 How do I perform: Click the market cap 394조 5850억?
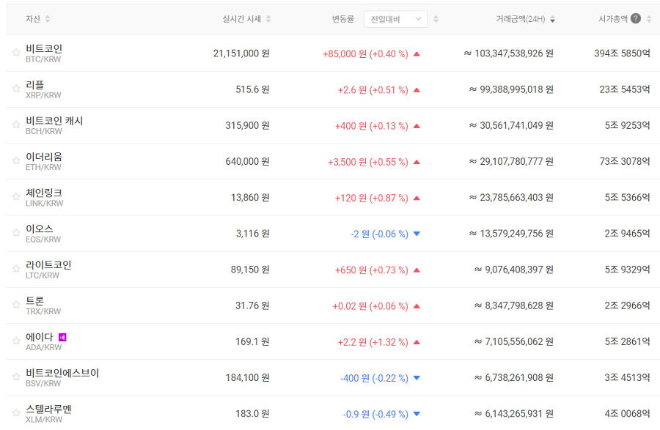click(622, 53)
